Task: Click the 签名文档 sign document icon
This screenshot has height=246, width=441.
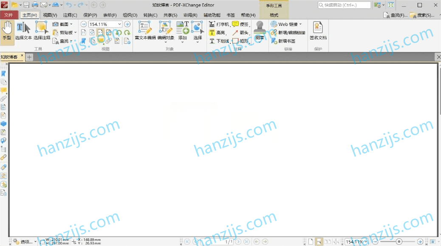Action: [x=318, y=28]
